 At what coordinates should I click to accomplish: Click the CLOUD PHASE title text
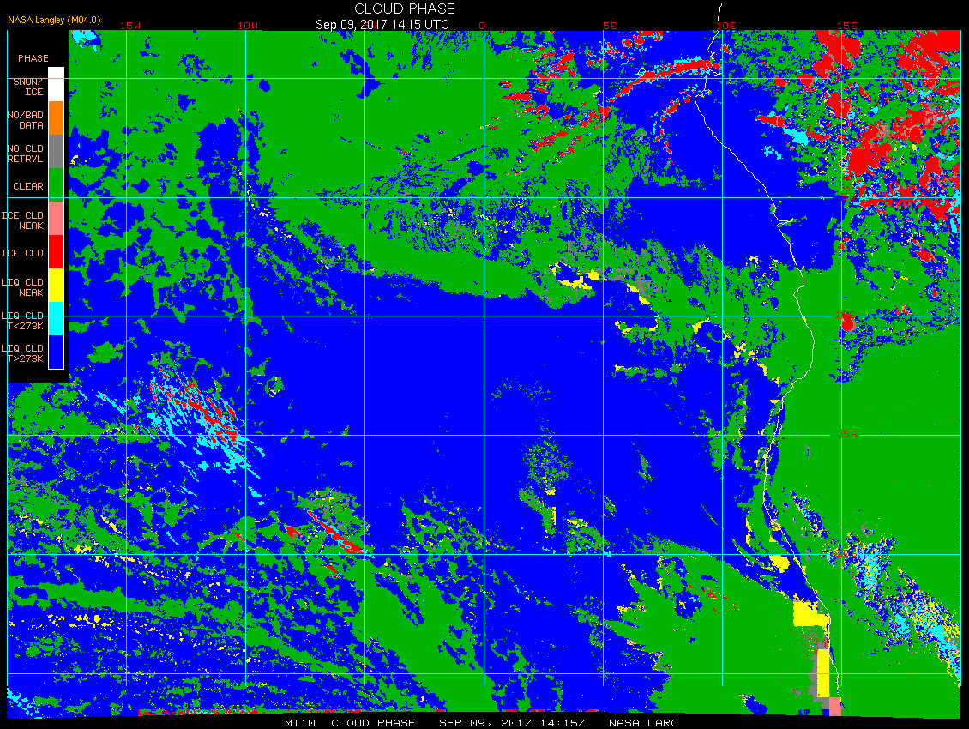pos(405,9)
